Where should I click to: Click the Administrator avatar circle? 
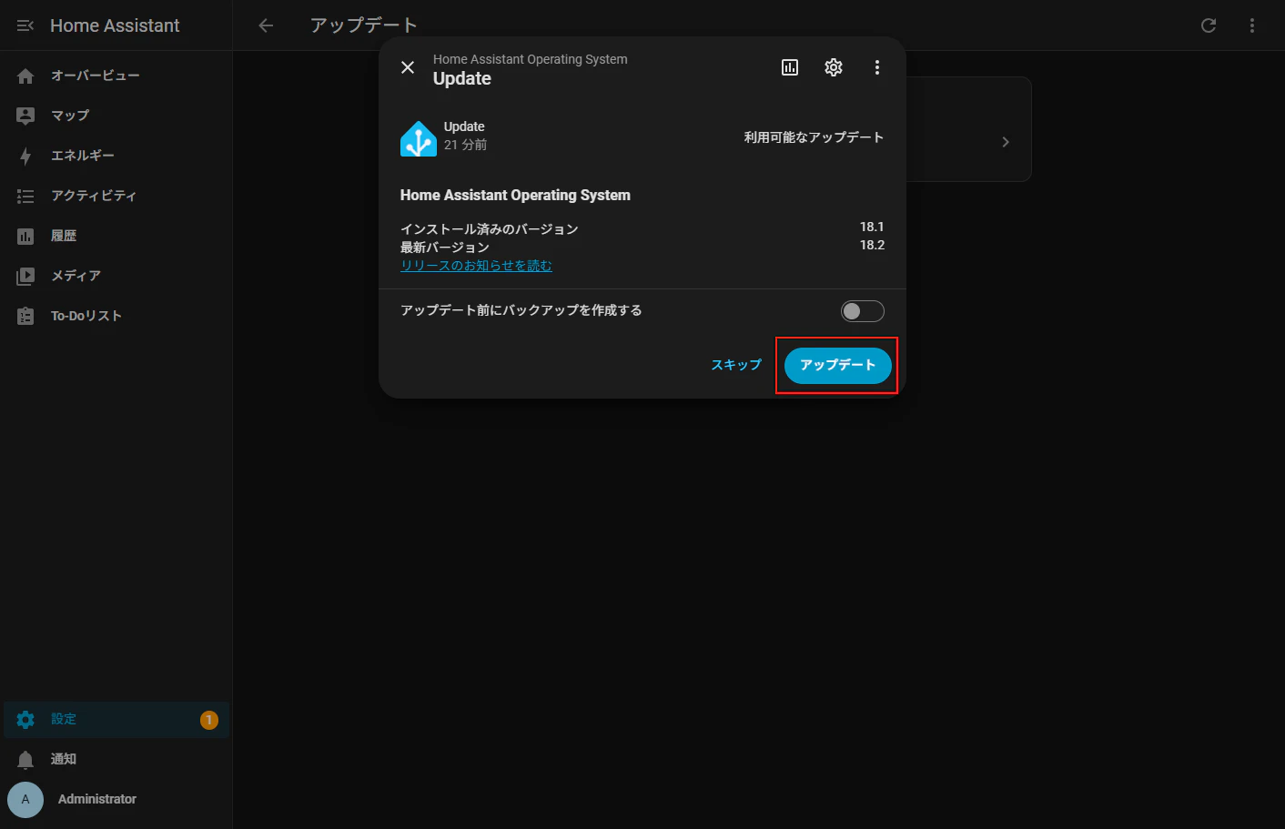[25, 800]
